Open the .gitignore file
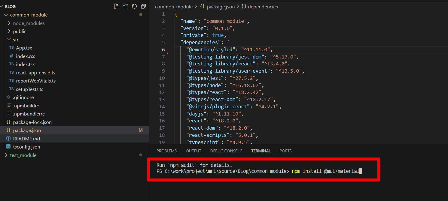This screenshot has width=448, height=201. point(23,97)
